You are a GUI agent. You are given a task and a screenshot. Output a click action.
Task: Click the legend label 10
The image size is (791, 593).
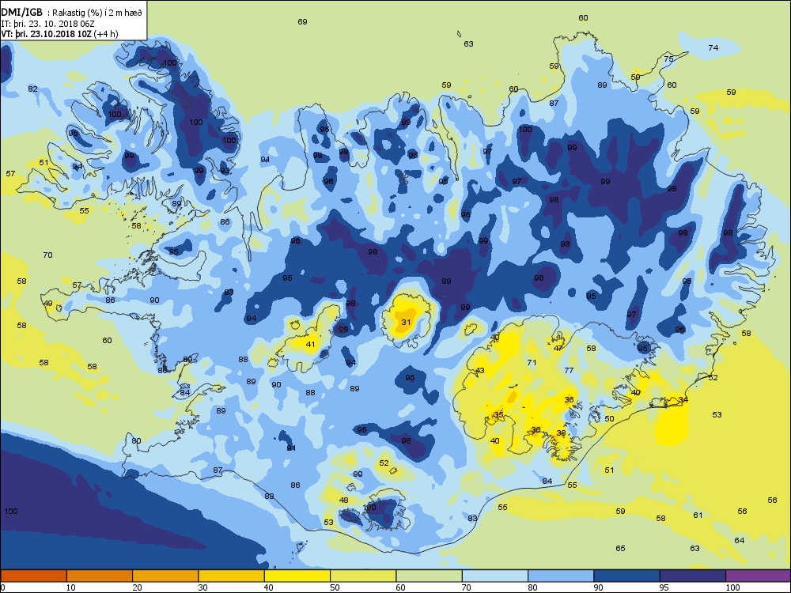point(71,587)
